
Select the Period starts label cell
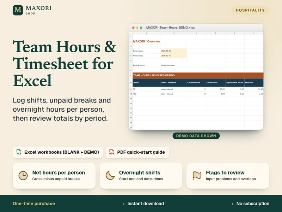coord(147,51)
